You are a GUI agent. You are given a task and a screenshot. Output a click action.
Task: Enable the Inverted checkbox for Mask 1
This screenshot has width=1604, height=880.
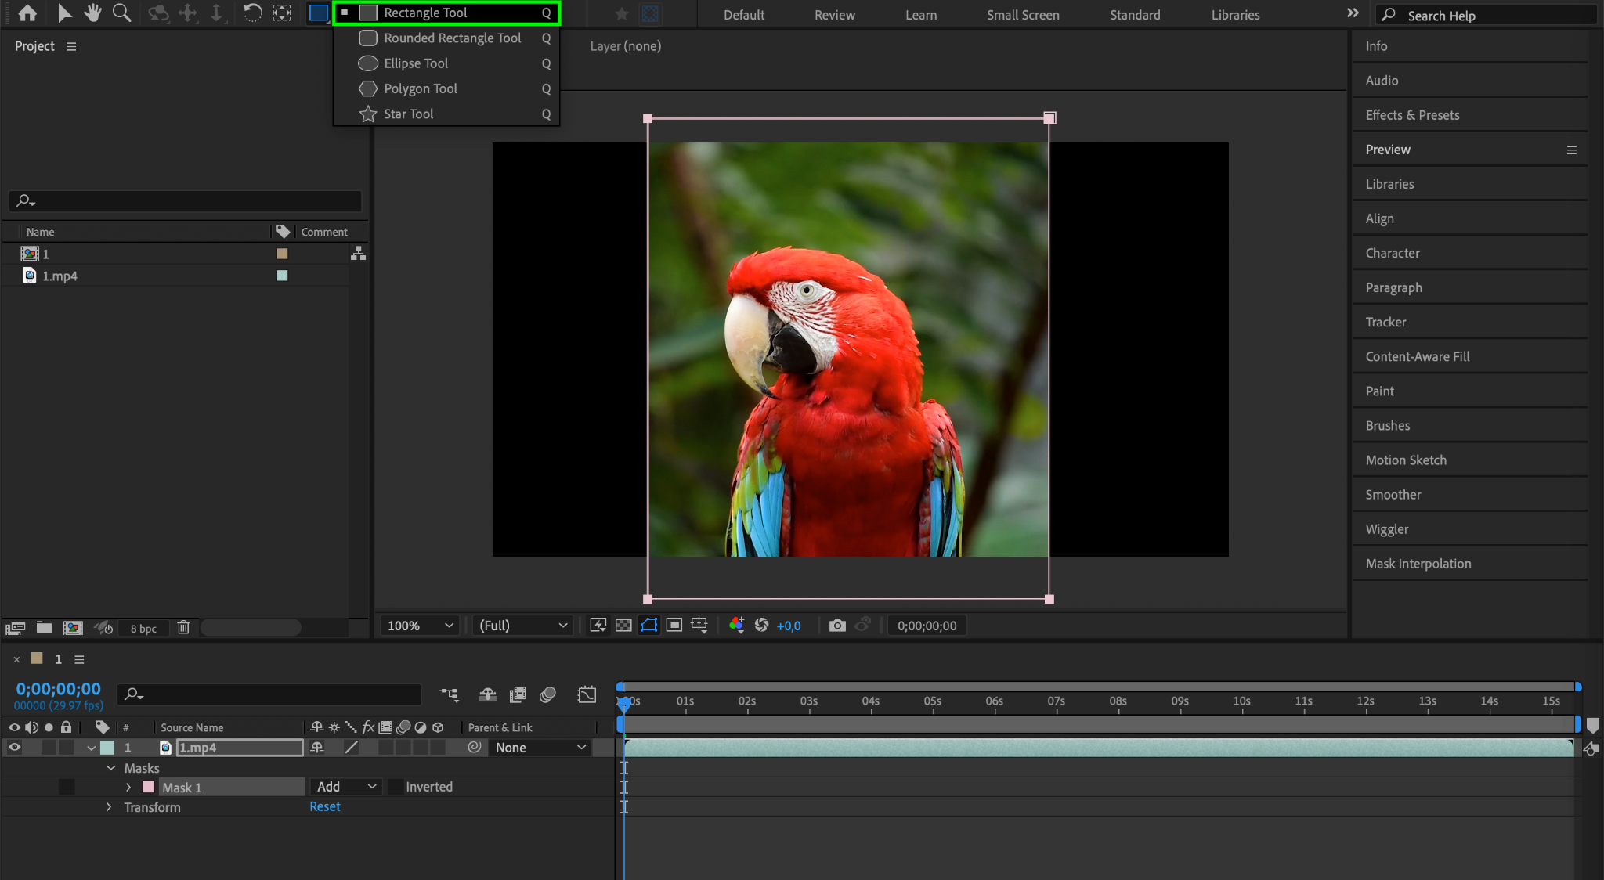(396, 787)
